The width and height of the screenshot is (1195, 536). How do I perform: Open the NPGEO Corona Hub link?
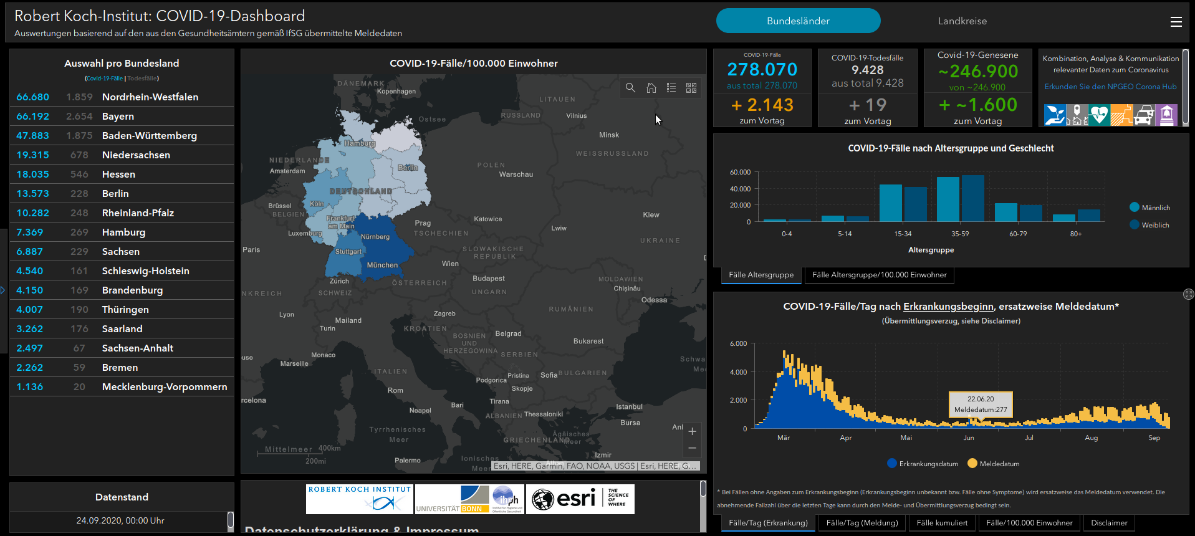tap(1110, 87)
